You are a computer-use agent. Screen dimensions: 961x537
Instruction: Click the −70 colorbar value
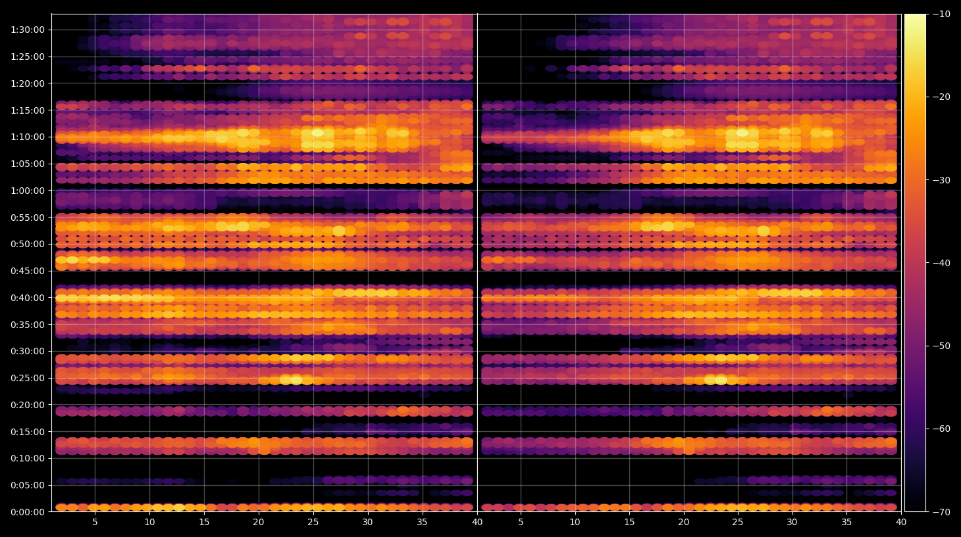click(941, 512)
